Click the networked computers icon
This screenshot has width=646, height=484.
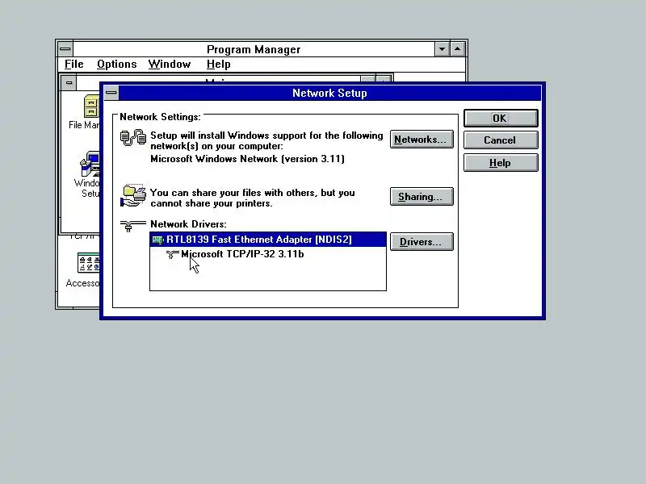pos(133,138)
